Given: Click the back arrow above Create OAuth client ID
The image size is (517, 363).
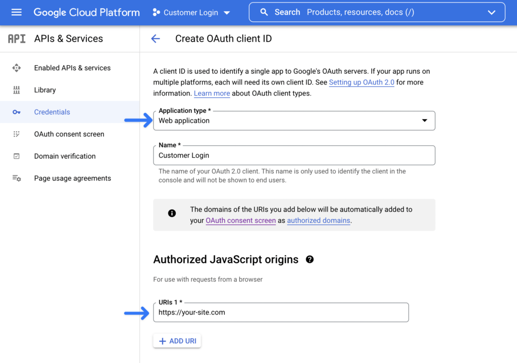Looking at the screenshot, I should click(155, 38).
